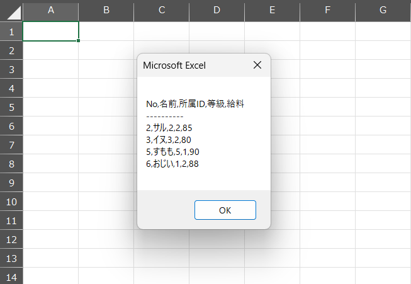Screen dimensions: 411x284
Task: Select column A header
Action: point(51,11)
